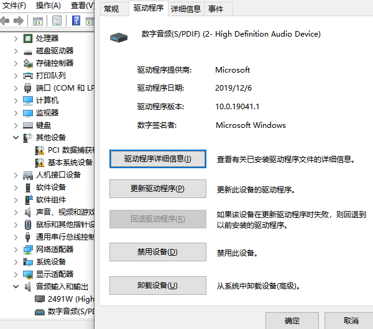Collapse the 其他设备 tree node

pos(16,138)
